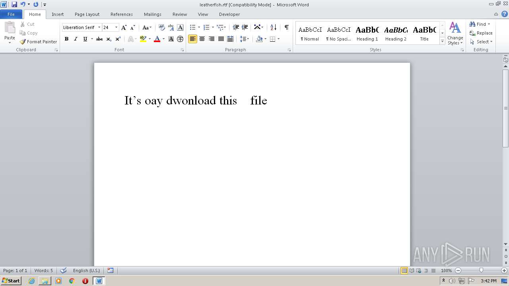Screen dimensions: 509x286
Task: Open the borders dropdown arrow
Action: point(278,39)
